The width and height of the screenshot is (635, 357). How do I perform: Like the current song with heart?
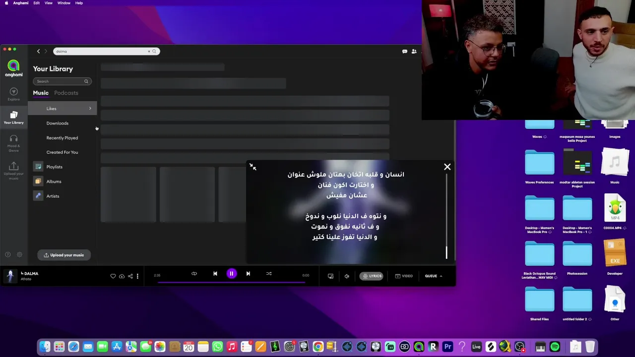coord(113,276)
